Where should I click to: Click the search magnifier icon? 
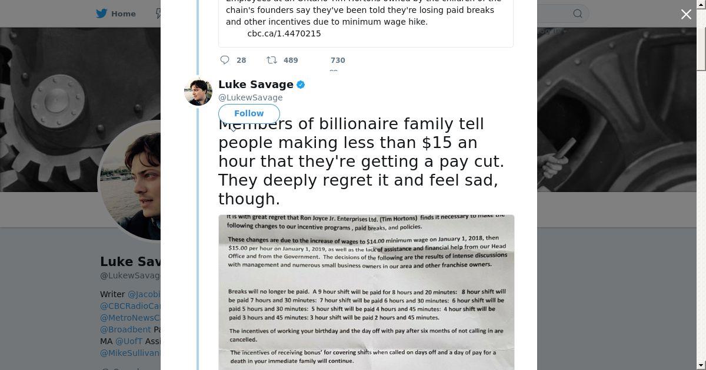coord(578,14)
